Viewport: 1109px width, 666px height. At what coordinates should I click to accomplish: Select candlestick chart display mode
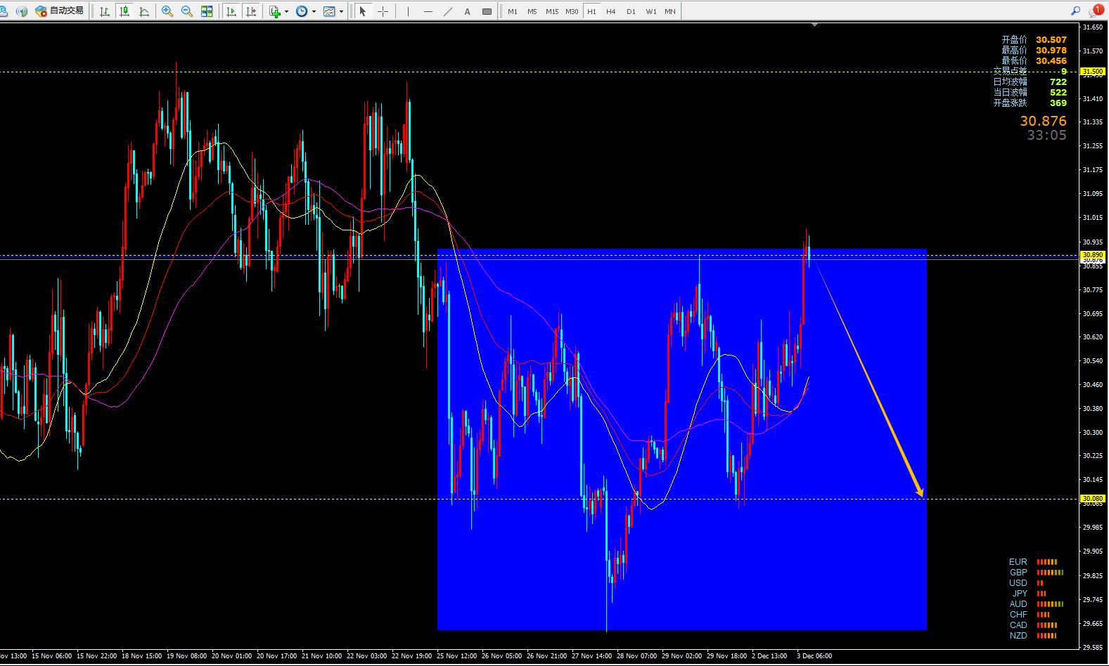click(x=124, y=11)
